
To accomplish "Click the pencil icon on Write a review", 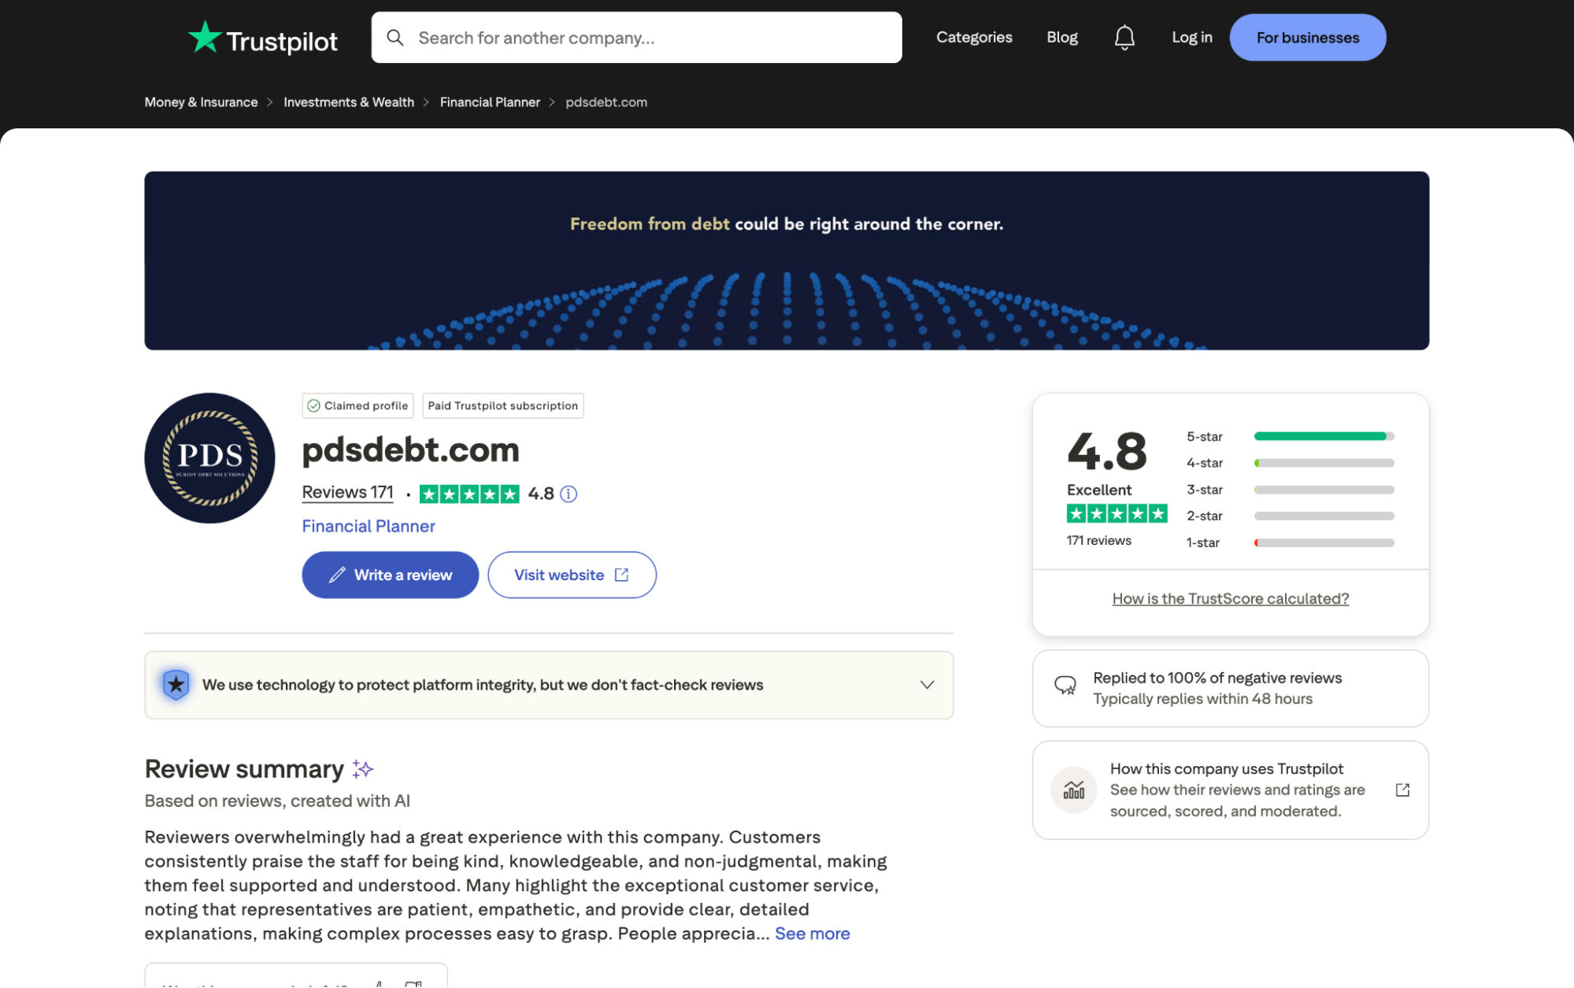I will coord(337,575).
